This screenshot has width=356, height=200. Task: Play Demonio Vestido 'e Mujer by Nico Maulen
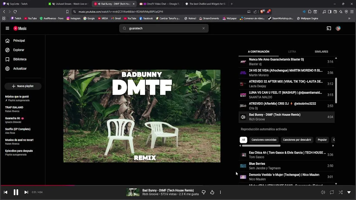[286, 177]
